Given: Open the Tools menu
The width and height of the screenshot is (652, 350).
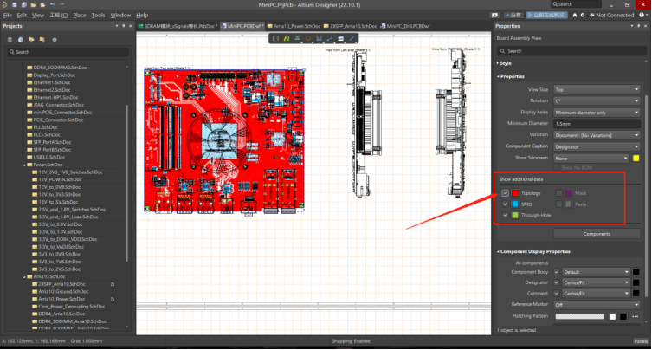Looking at the screenshot, I should (98, 15).
